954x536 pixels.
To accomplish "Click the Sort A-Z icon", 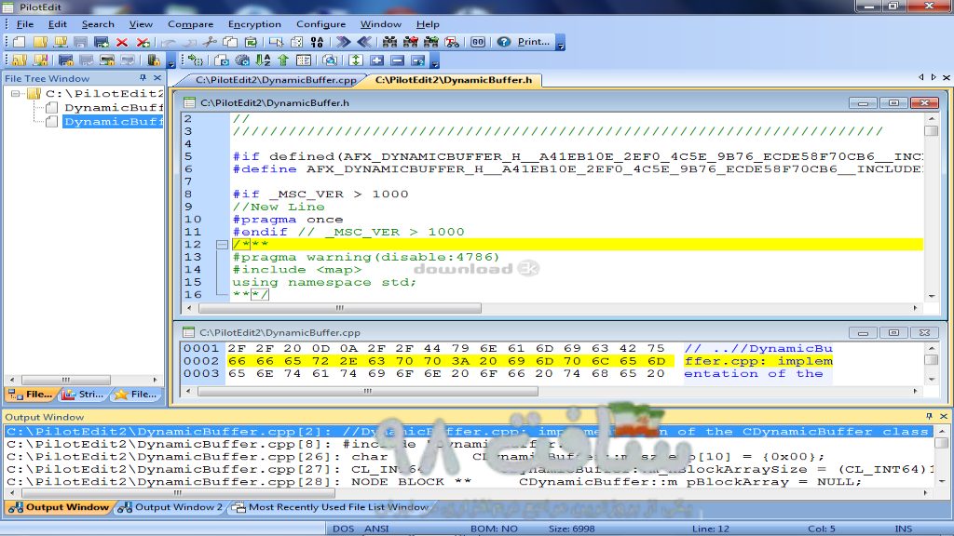I will [263, 60].
